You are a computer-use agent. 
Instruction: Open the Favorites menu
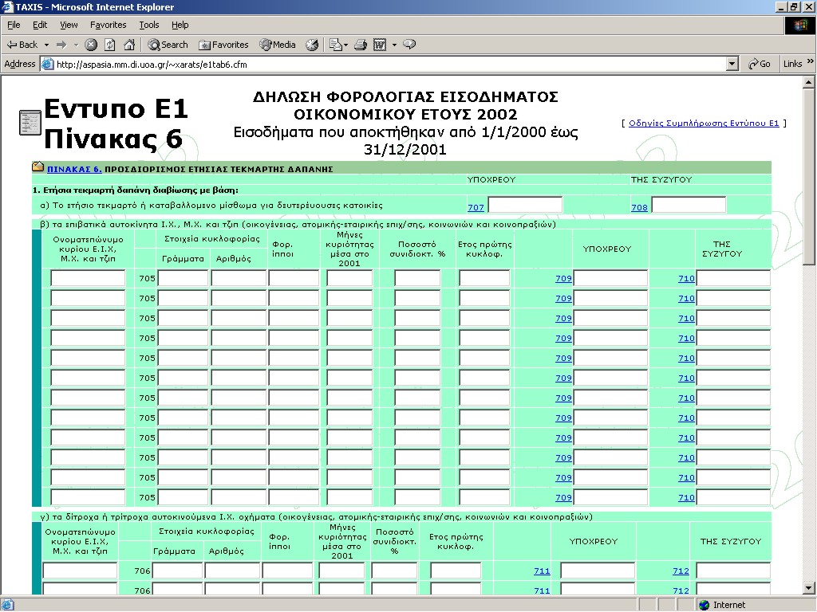(108, 25)
